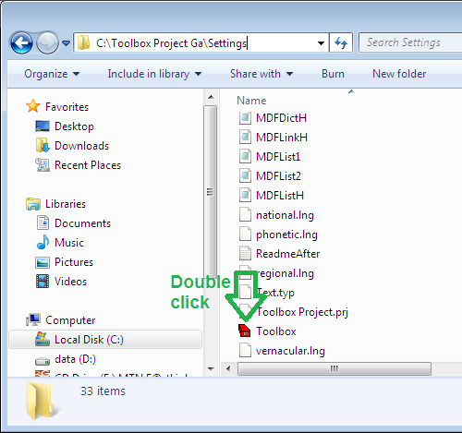Open the Share with menu
Viewport: 462px width, 433px height.
[x=261, y=74]
